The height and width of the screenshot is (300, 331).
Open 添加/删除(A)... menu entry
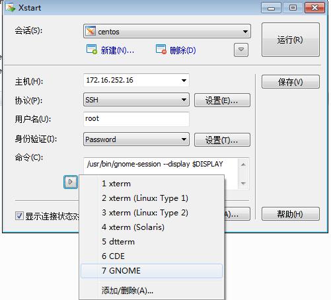[x=151, y=291]
